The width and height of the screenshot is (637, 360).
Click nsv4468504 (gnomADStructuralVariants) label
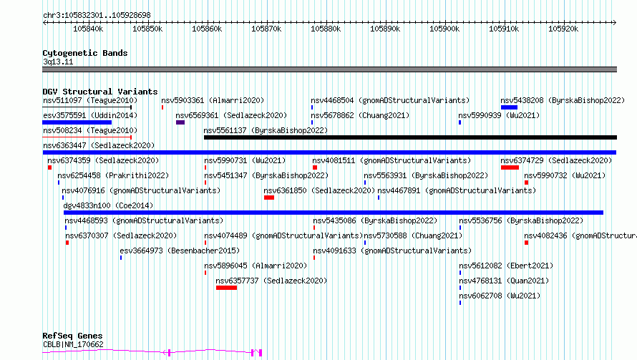point(390,100)
